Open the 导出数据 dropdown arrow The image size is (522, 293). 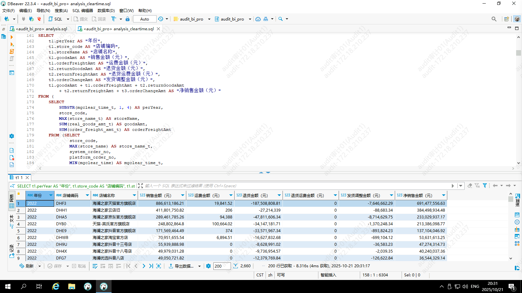click(x=200, y=266)
